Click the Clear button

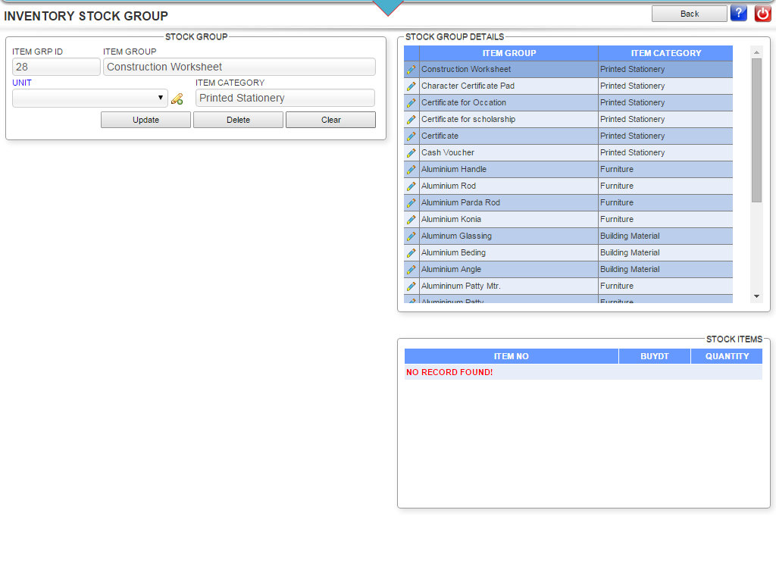(x=330, y=120)
